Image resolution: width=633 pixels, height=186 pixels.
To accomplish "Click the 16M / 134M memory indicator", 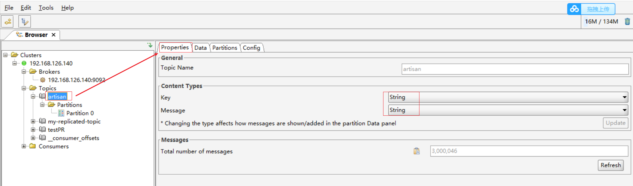I will [x=601, y=21].
